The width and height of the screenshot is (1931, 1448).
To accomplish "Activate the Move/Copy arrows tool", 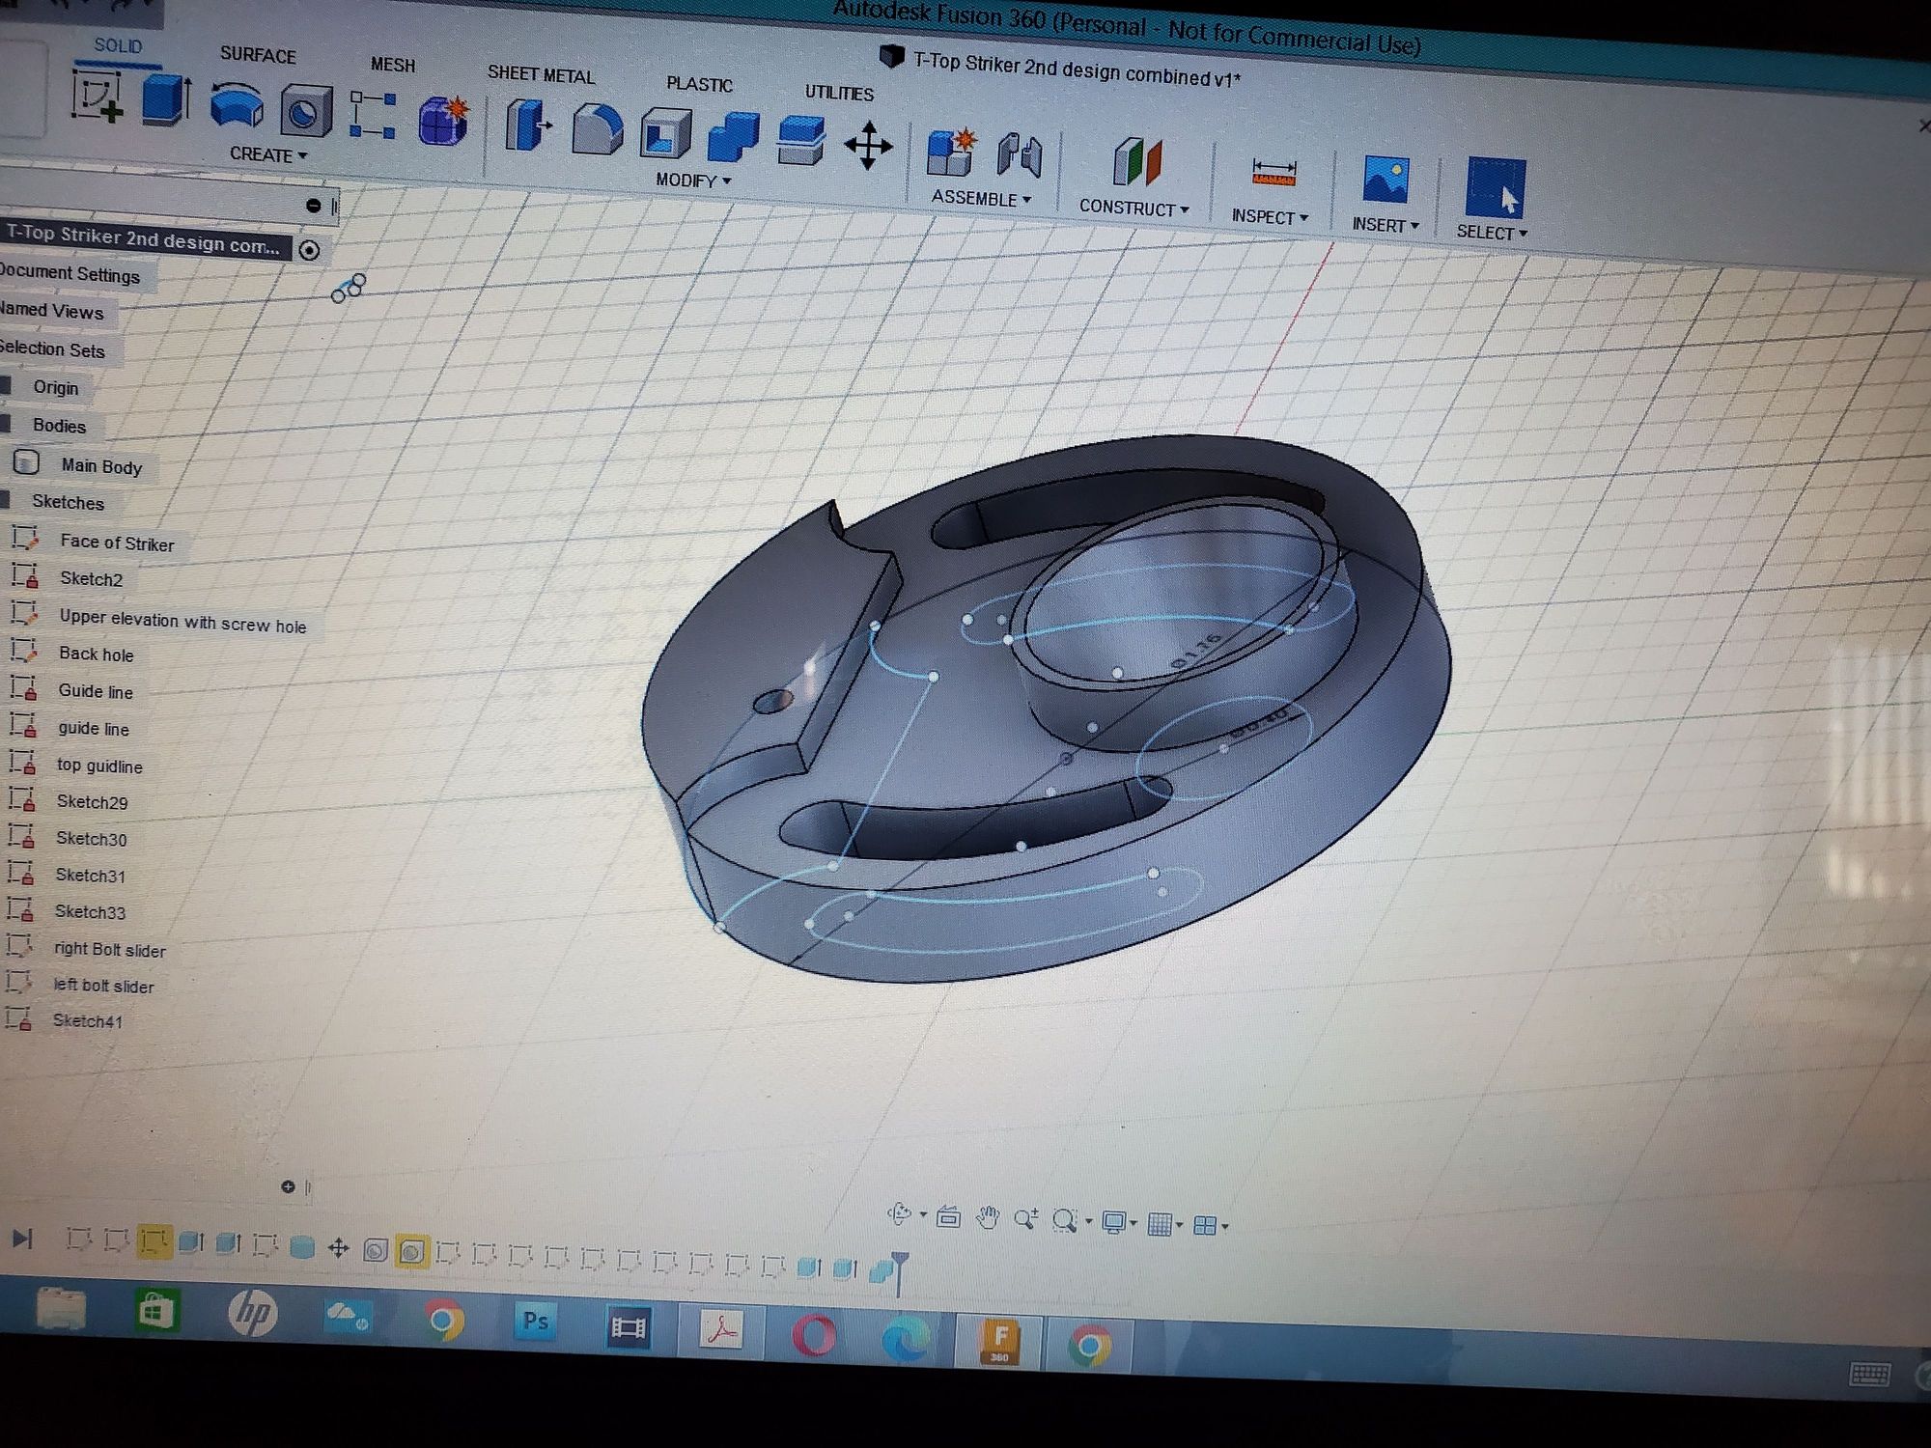I will [x=868, y=146].
